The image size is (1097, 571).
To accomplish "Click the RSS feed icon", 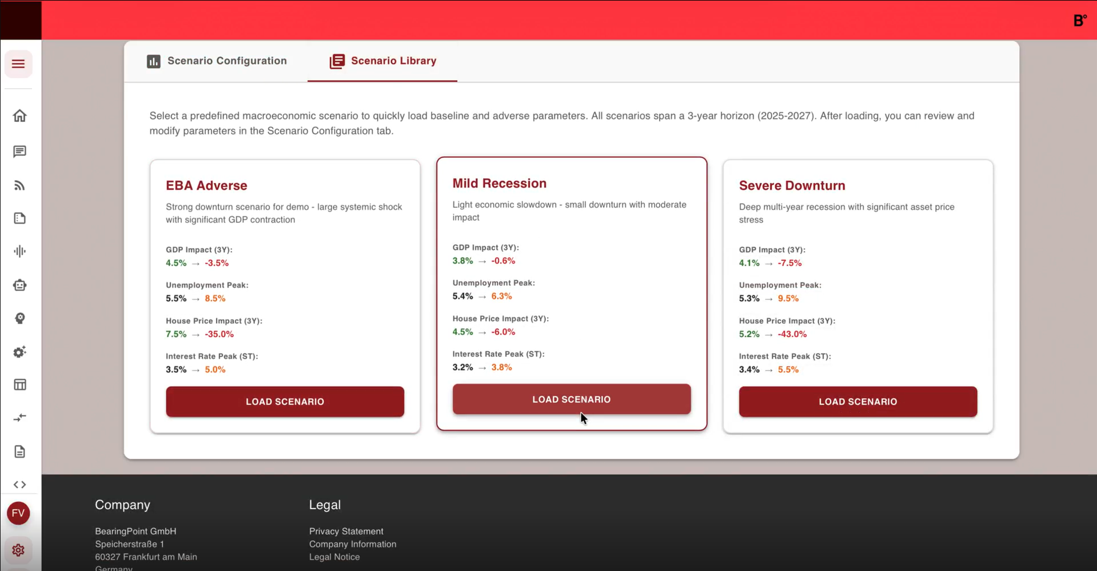I will point(19,185).
